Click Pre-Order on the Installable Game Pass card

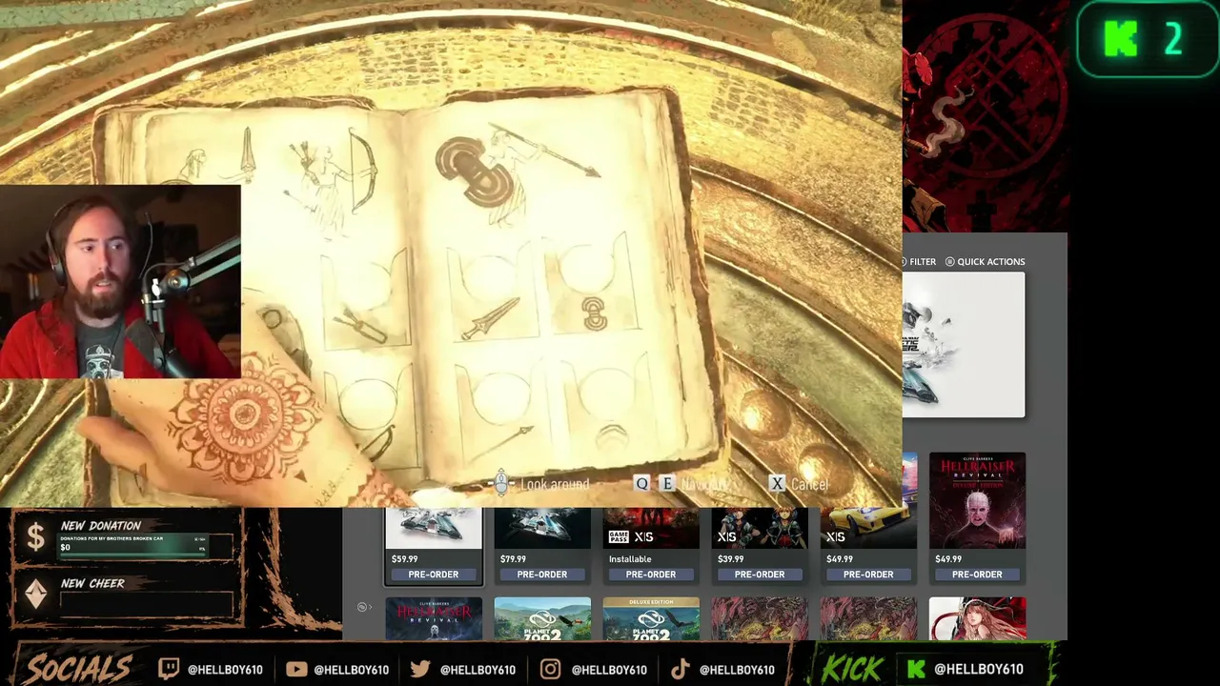click(x=651, y=575)
